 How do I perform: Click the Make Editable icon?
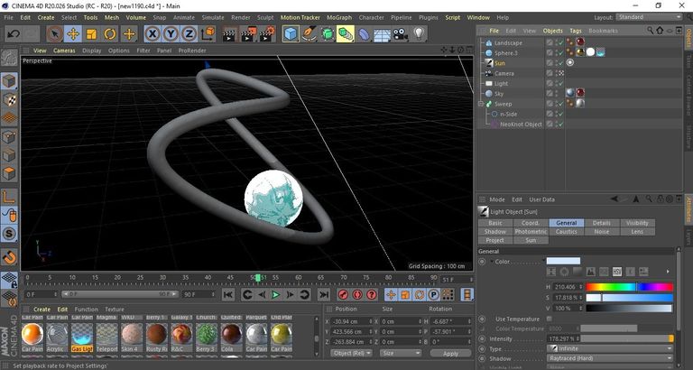[x=9, y=58]
